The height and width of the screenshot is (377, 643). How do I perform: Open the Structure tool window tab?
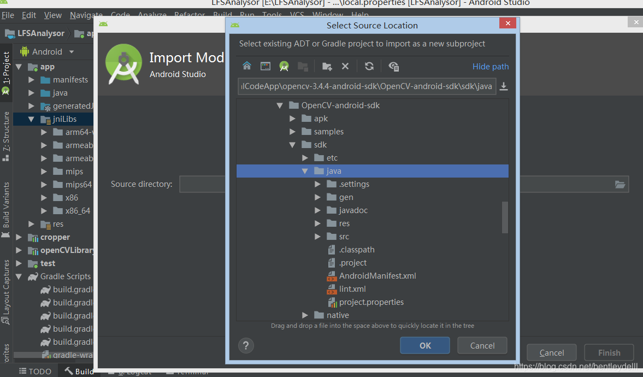point(6,136)
